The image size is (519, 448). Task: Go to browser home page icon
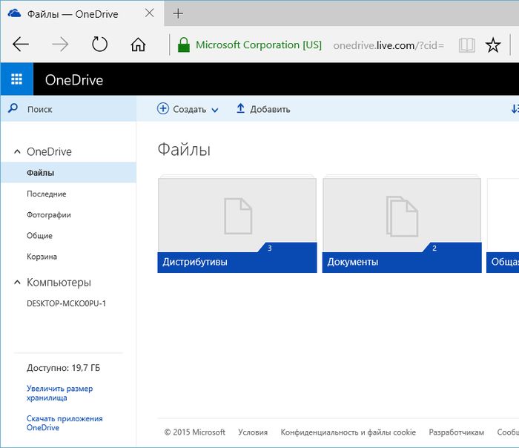[138, 45]
